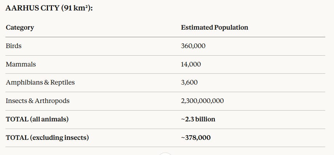Click the 91 km² area text
The image size is (334, 155).
[x=76, y=8]
